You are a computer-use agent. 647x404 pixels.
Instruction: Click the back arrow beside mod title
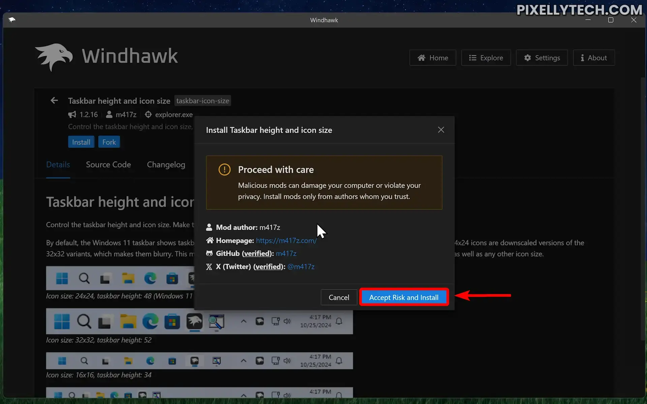(x=54, y=100)
